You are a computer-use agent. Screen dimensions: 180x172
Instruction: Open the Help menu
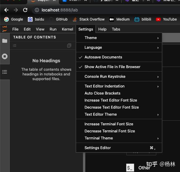coord(102,29)
